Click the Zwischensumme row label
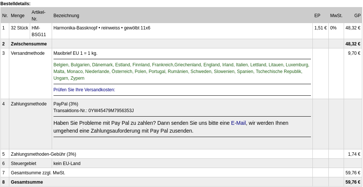The height and width of the screenshot is (187, 363). pyautogui.click(x=29, y=44)
